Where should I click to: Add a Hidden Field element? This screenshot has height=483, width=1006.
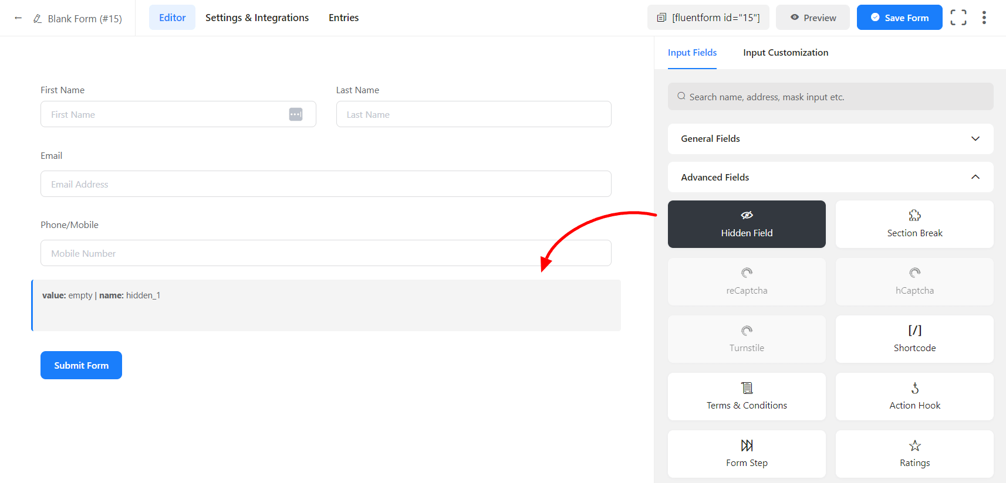pos(746,224)
